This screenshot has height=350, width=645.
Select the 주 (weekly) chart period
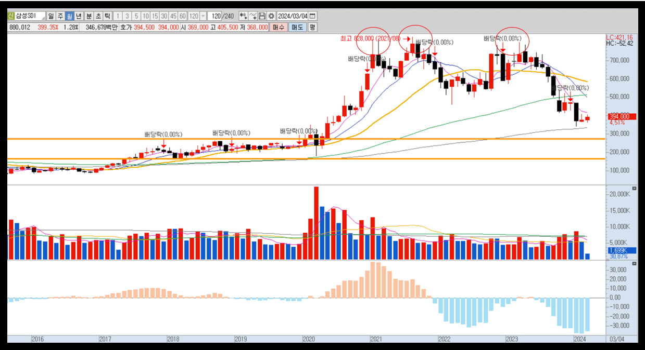click(x=60, y=16)
